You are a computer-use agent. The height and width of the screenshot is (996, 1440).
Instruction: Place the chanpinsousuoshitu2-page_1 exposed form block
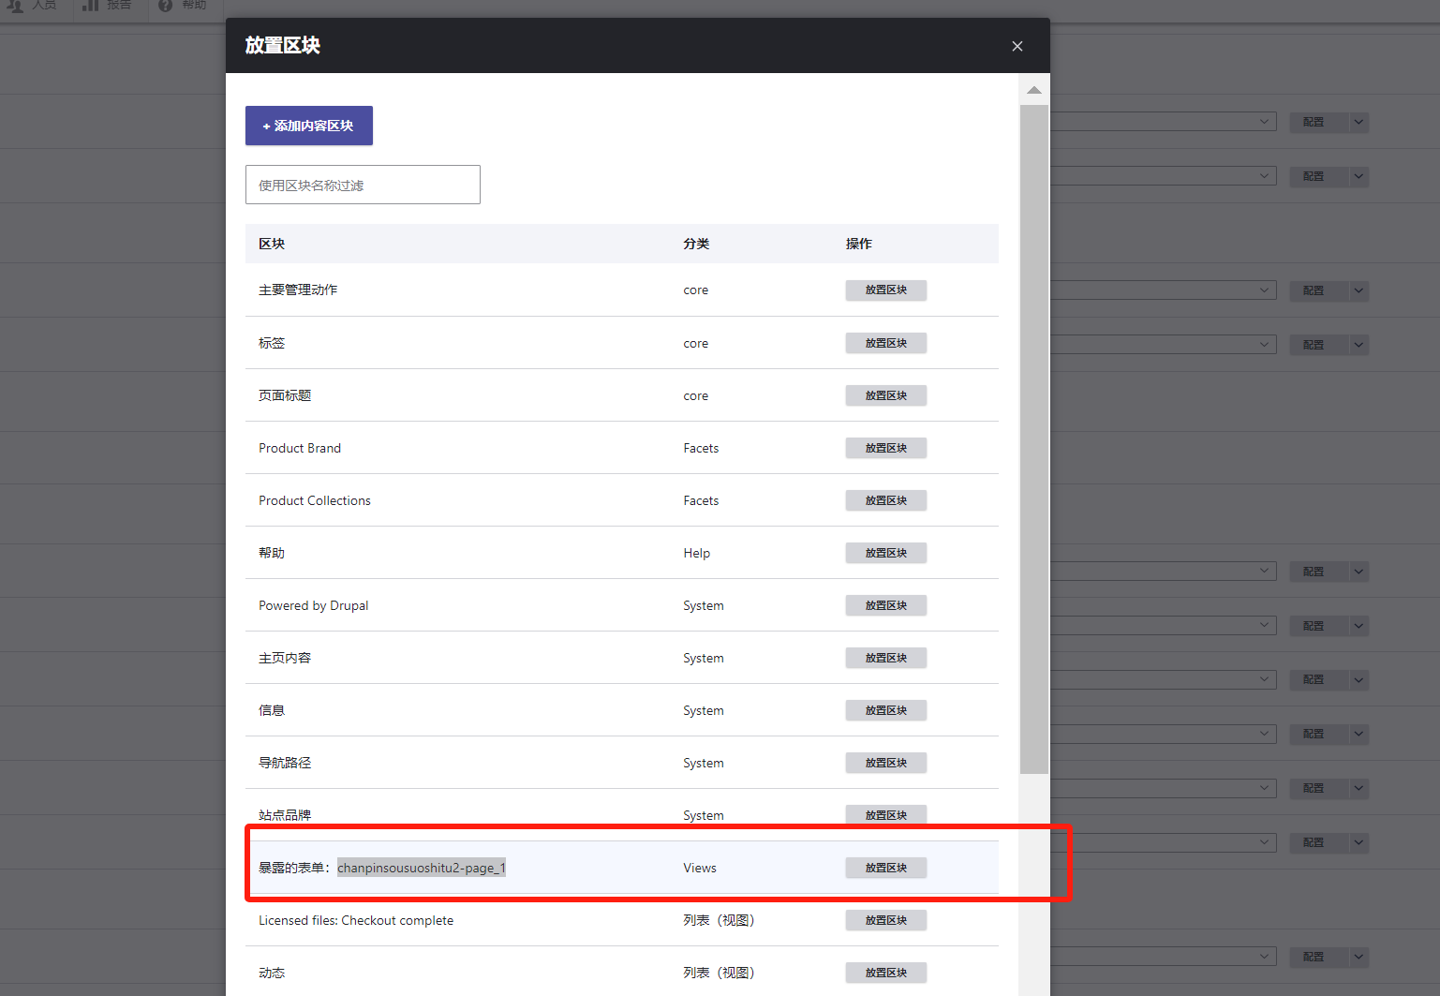tap(886, 868)
